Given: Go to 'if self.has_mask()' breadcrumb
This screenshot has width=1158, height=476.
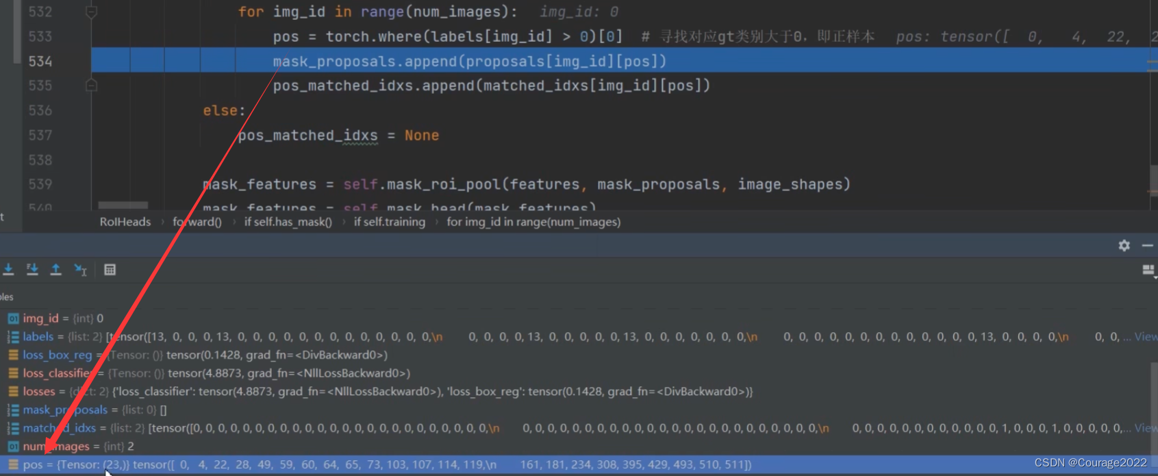Looking at the screenshot, I should coord(288,222).
